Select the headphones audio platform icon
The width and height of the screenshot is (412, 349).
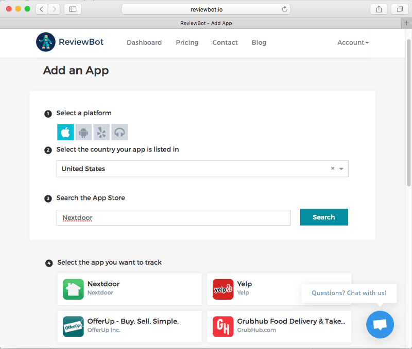click(x=119, y=132)
